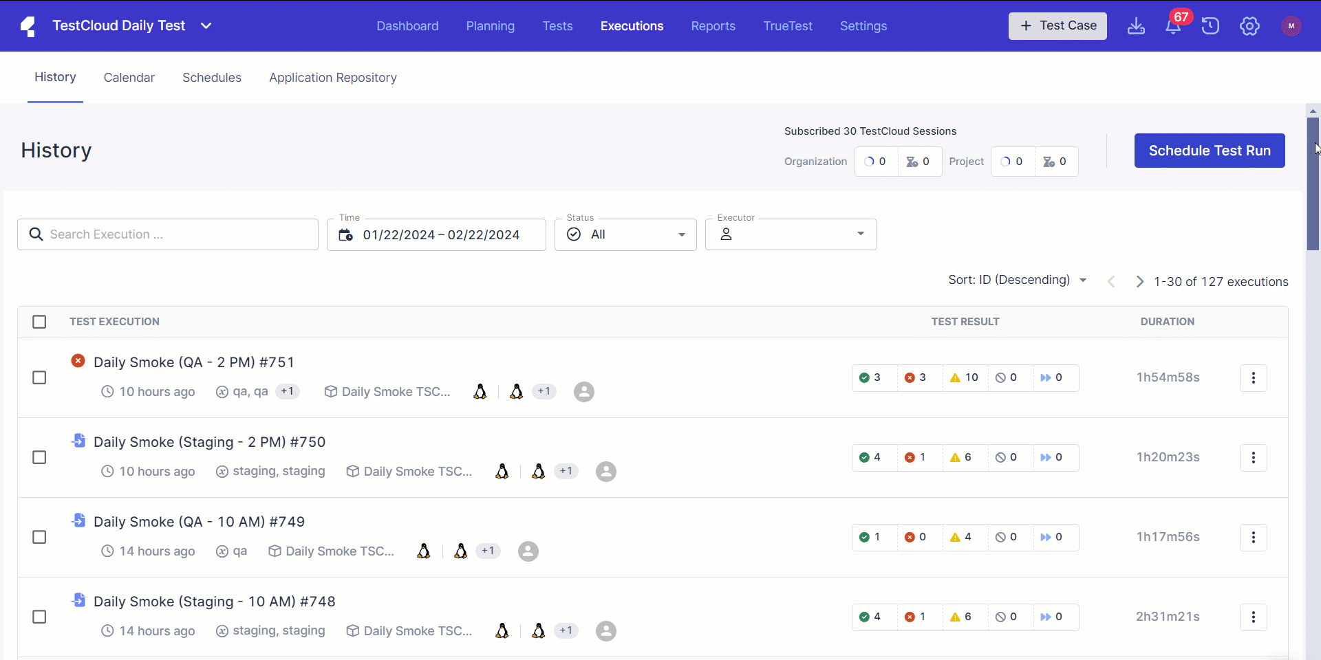Check the box for Daily Smoke #748
Viewport: 1321px width, 660px height.
click(x=39, y=617)
